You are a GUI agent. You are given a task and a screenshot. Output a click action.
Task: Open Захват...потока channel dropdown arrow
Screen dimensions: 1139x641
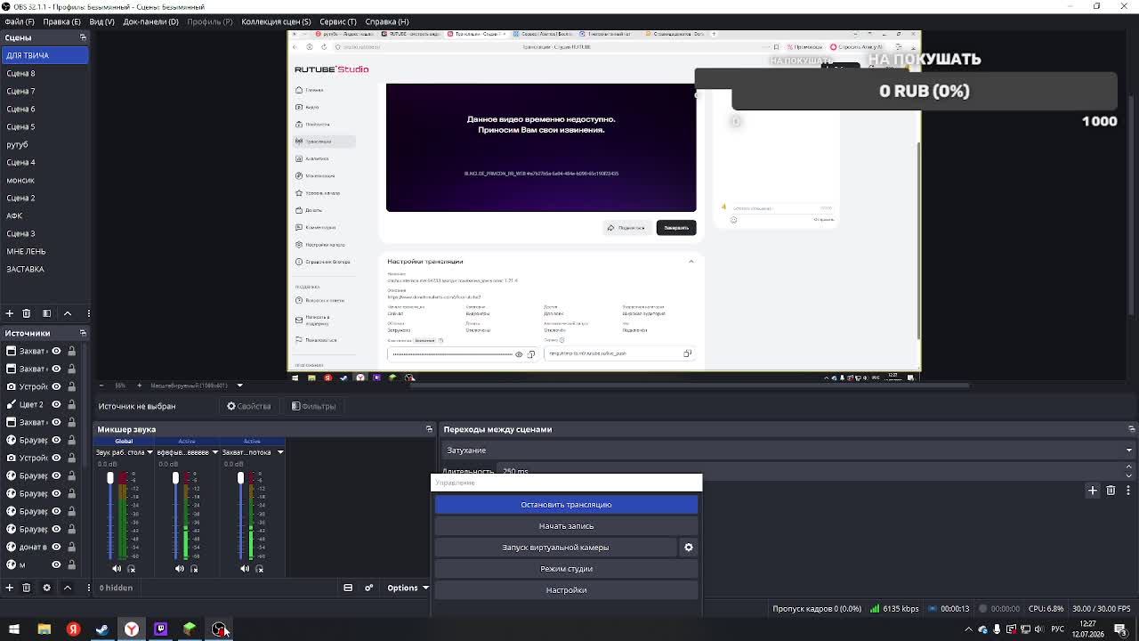tap(279, 452)
